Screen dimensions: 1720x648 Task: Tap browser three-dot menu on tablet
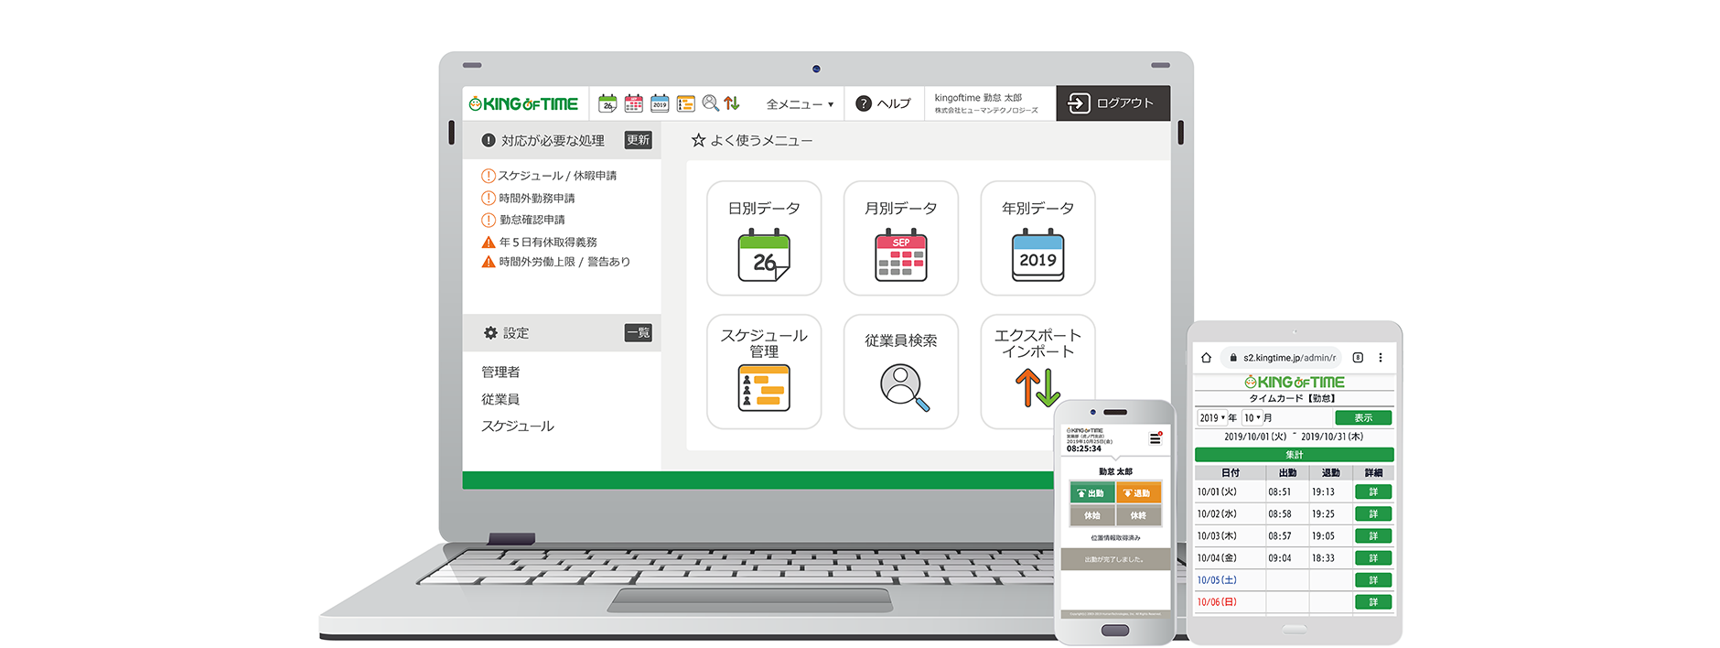(1381, 358)
